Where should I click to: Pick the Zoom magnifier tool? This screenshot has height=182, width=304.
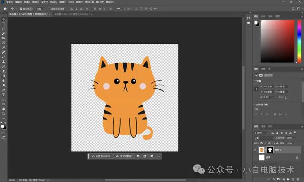(3, 114)
